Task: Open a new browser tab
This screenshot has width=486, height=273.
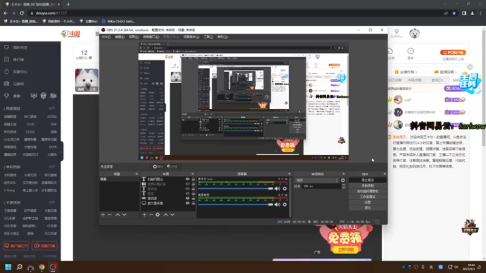Action: pos(68,4)
